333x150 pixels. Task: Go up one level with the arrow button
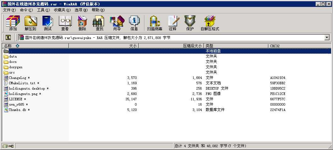click(x=8, y=37)
